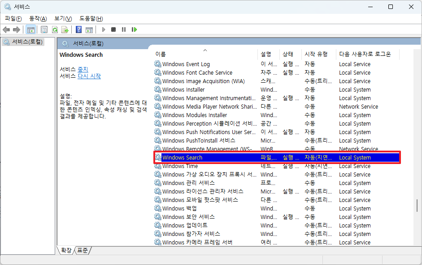Viewport: 422px width, 265px height.
Task: Toggle the console tree show/hide icon
Action: tap(30, 29)
